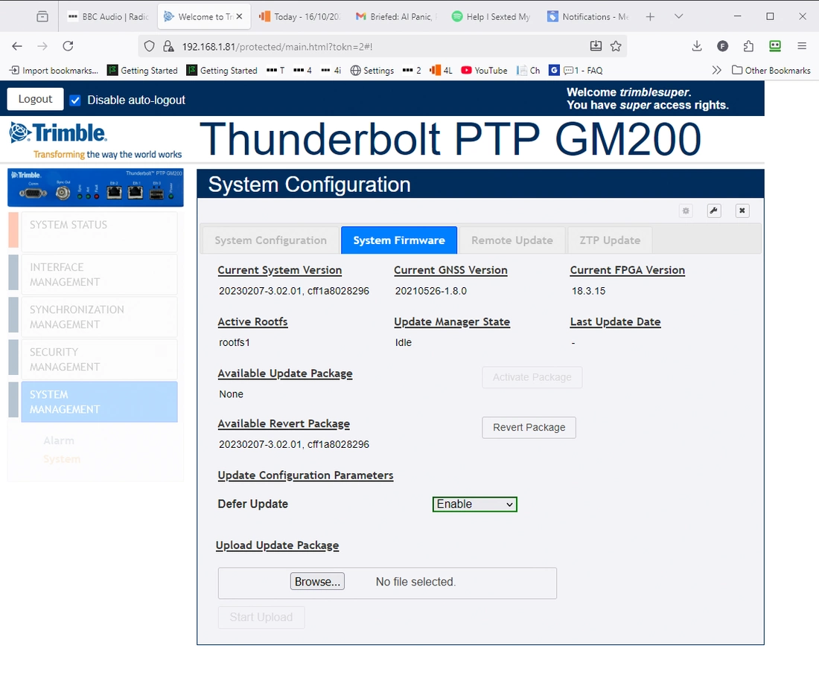The width and height of the screenshot is (819, 677).
Task: Bookmark this page with the star icon
Action: (616, 46)
